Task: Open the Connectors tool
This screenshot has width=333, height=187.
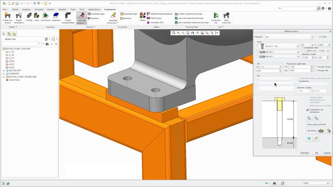Action: click(46, 17)
